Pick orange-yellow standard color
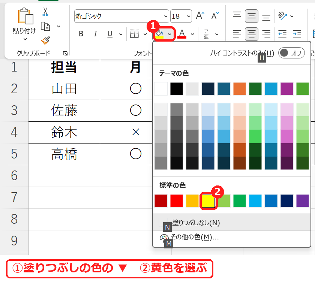The height and width of the screenshot is (281, 315). click(192, 201)
